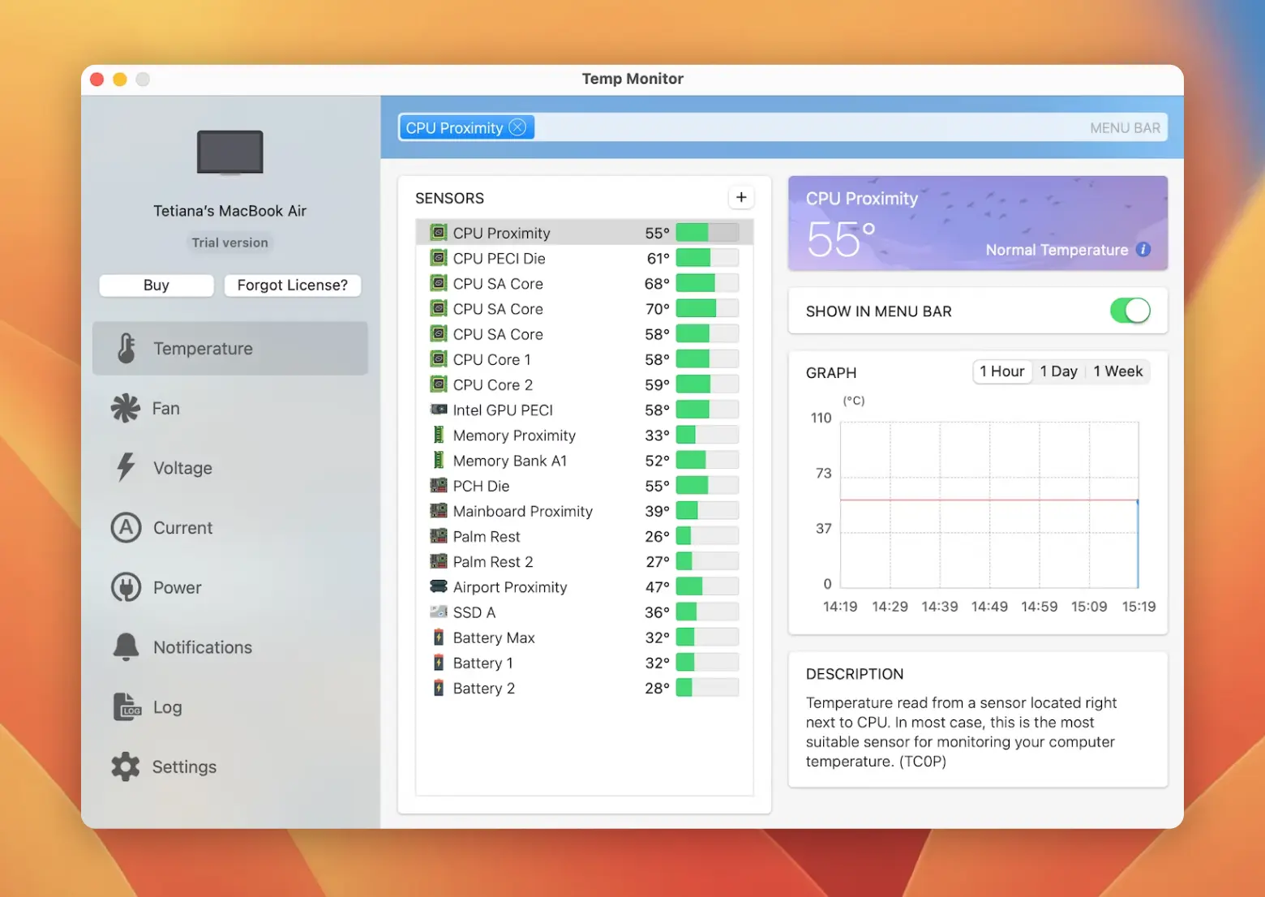
Task: Open the Log file icon
Action: coord(127,706)
